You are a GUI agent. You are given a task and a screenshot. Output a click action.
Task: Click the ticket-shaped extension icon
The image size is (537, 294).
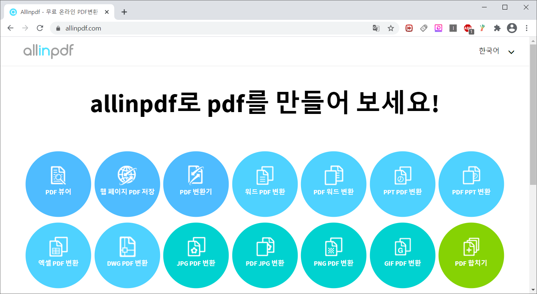coord(424,28)
